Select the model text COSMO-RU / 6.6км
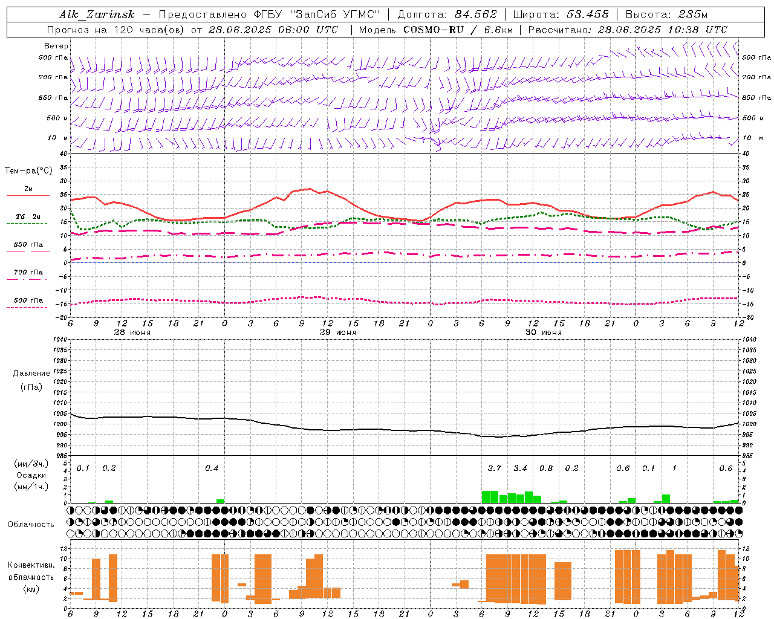Screen dimensions: 774x619 click(458, 30)
